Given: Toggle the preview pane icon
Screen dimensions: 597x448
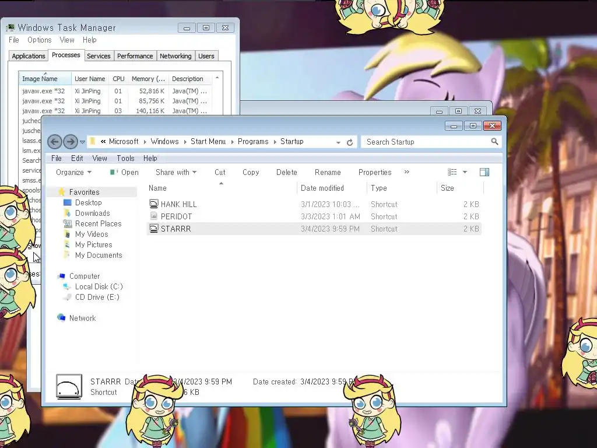Looking at the screenshot, I should pyautogui.click(x=484, y=172).
